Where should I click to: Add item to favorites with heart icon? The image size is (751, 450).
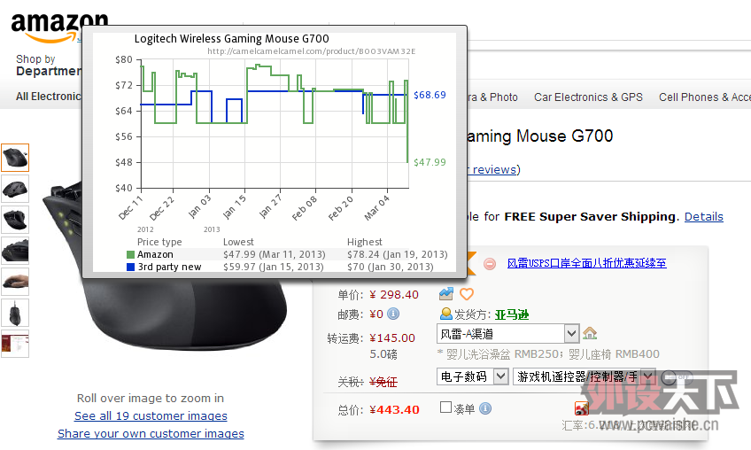[x=467, y=294]
